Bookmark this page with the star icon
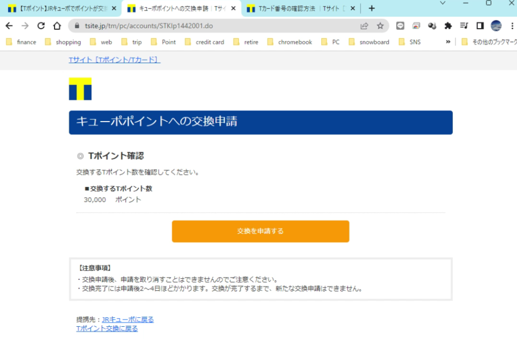The image size is (517, 355). click(x=380, y=26)
